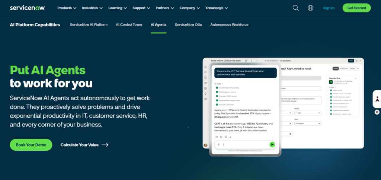Viewport: 381px width, 180px height.
Task: Click the chat message input field
Action: pyautogui.click(x=245, y=145)
